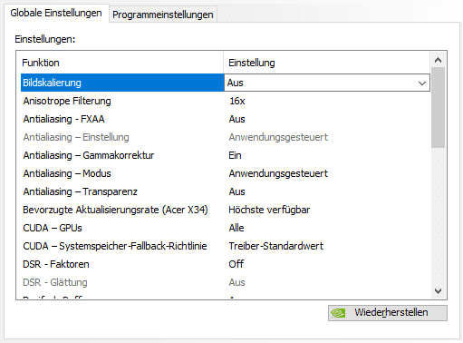Select the Anisotrope Filterung row
Screen dimensions: 463x343
tap(226, 101)
